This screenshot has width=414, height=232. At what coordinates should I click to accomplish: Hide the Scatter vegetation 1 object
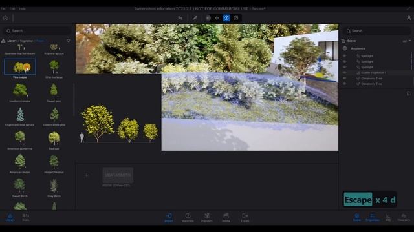344,73
